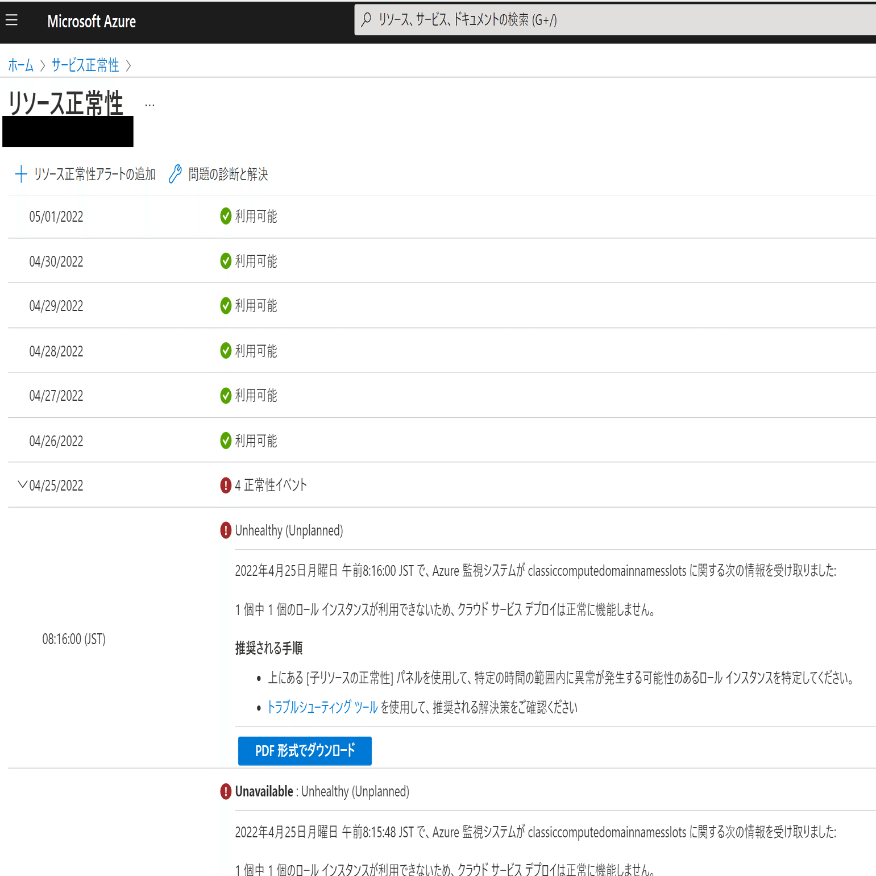Open the トラブルシューティング ツール link

(x=322, y=708)
